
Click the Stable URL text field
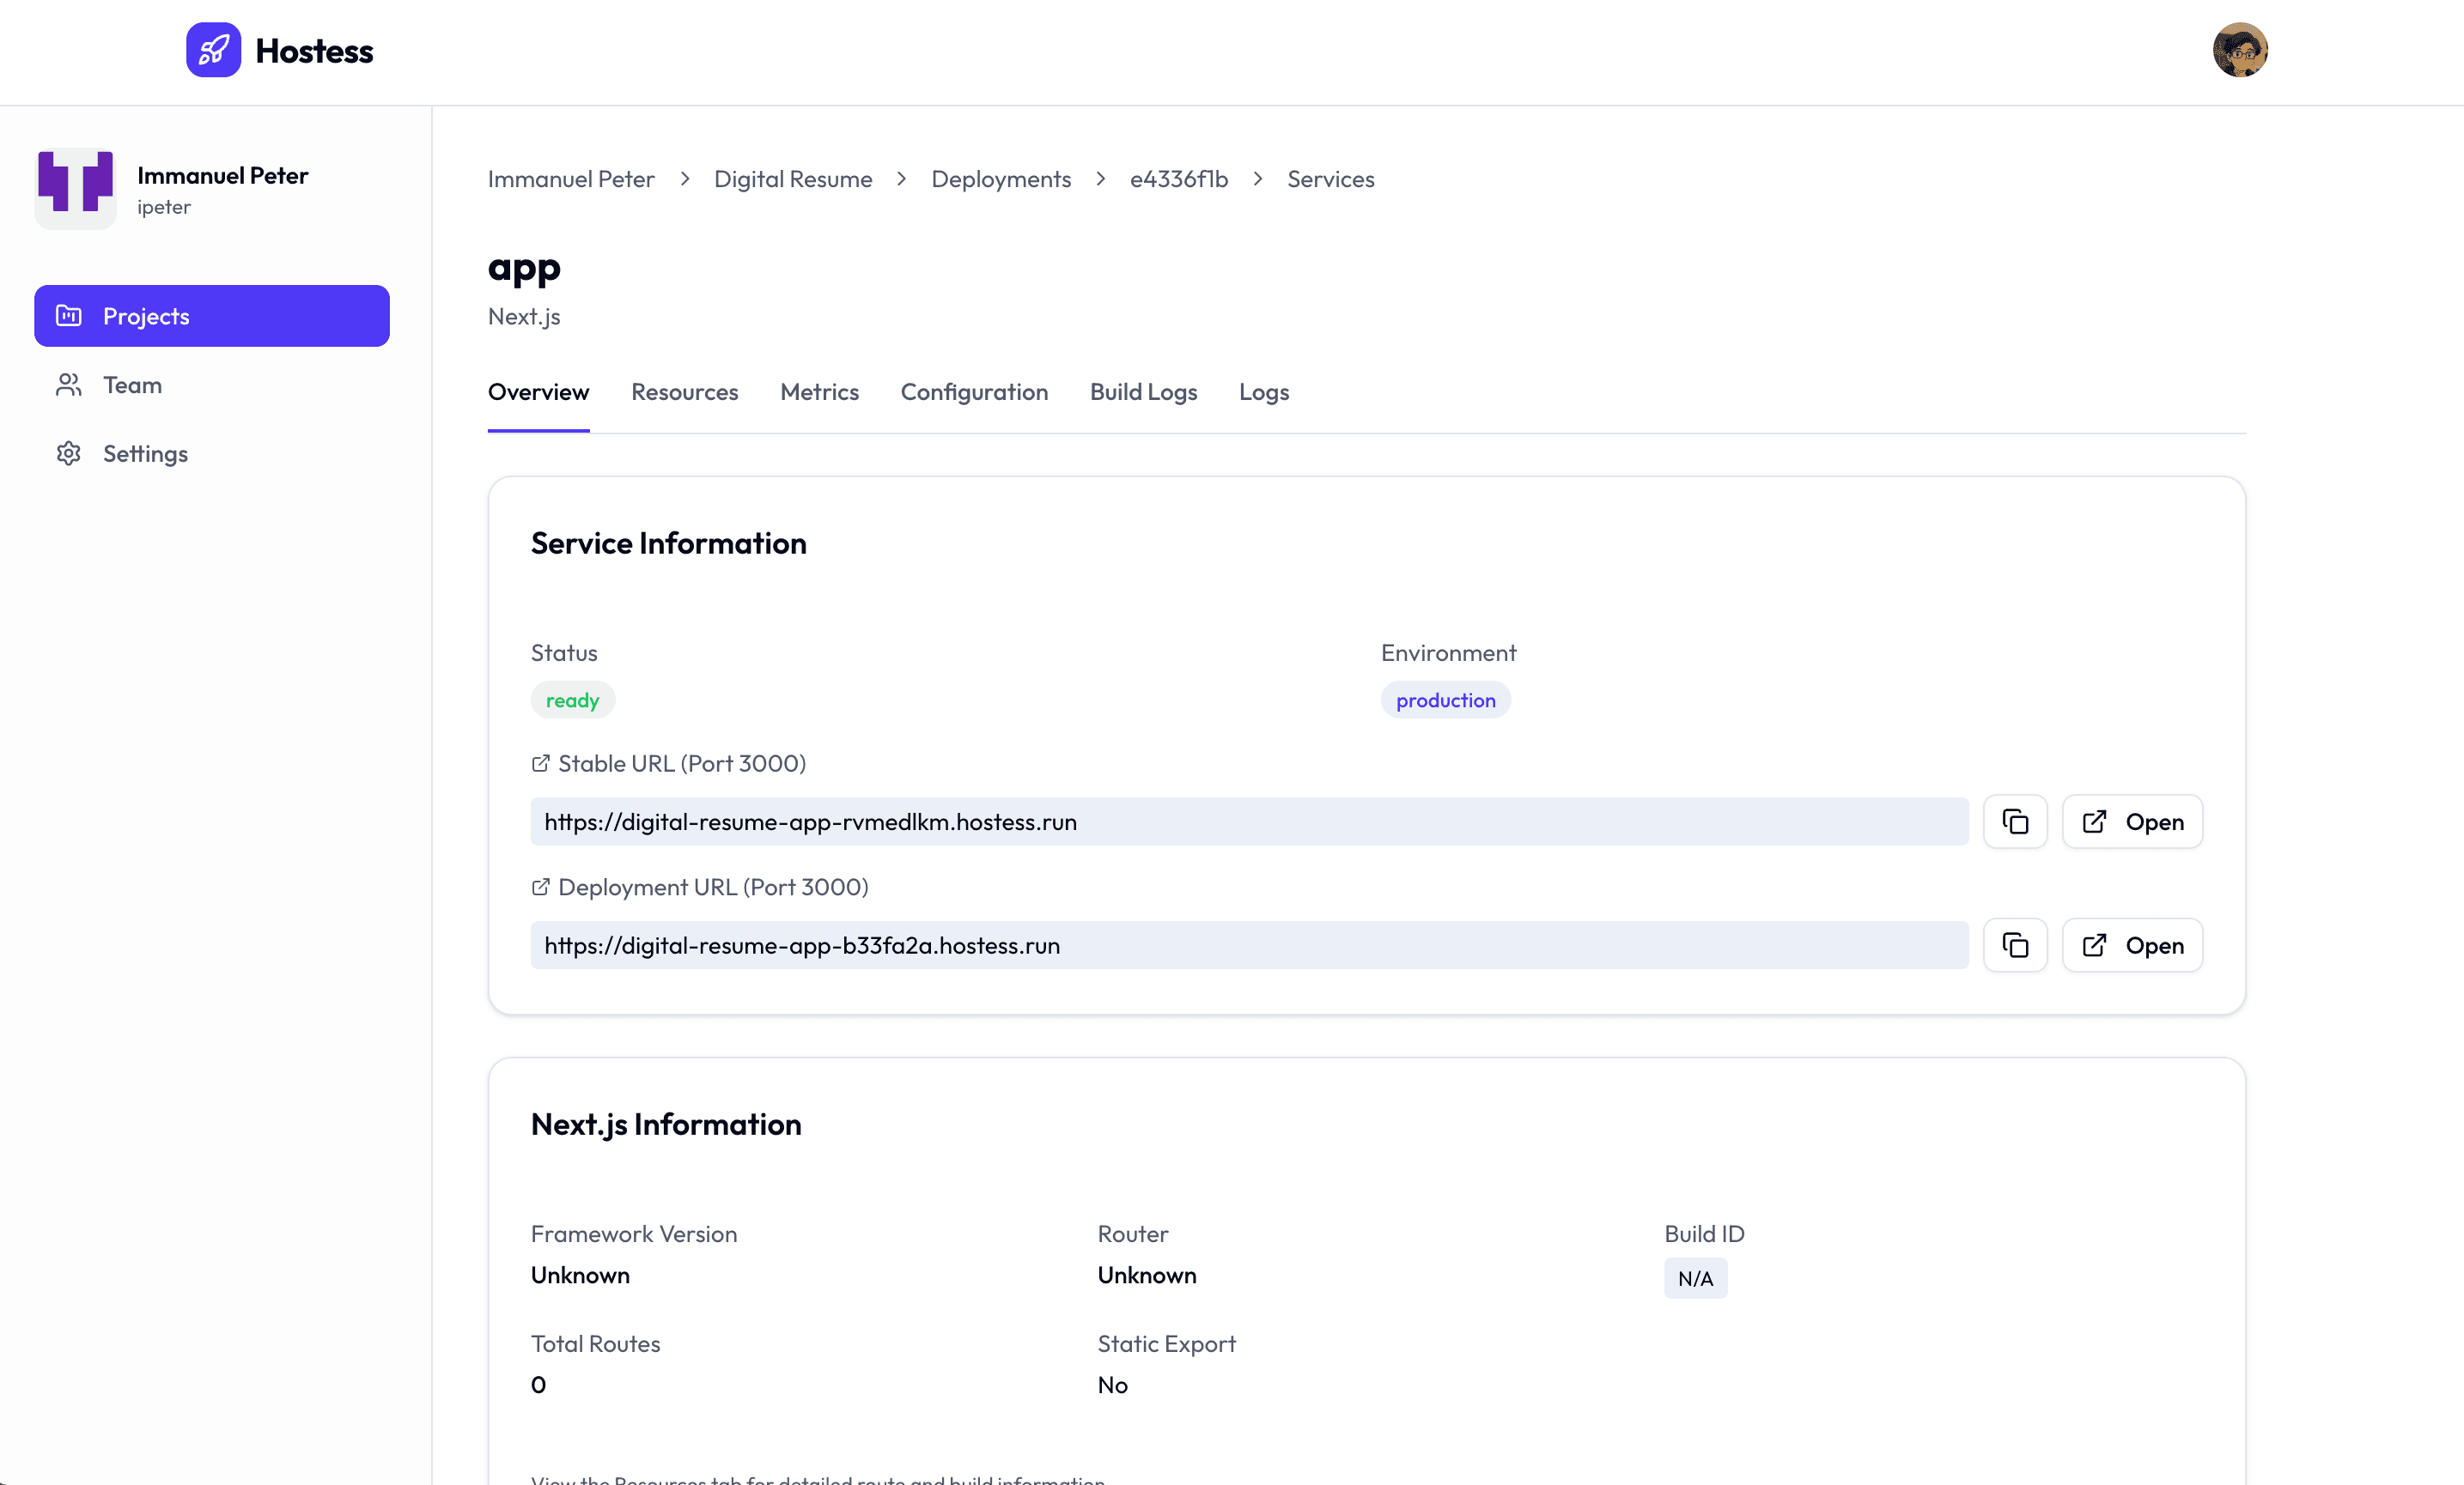coord(1249,821)
